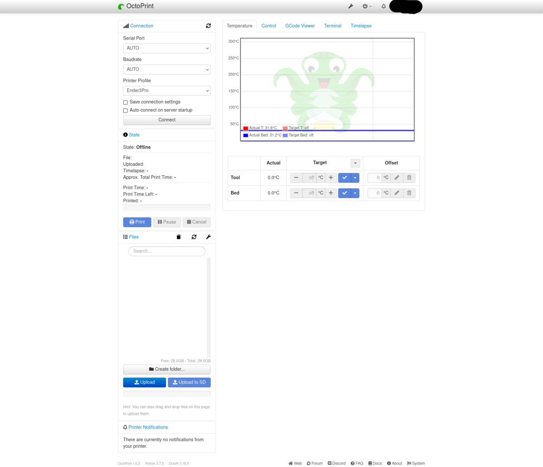Screen dimensions: 543x467
Task: Open the Web footer link
Action: point(295,463)
